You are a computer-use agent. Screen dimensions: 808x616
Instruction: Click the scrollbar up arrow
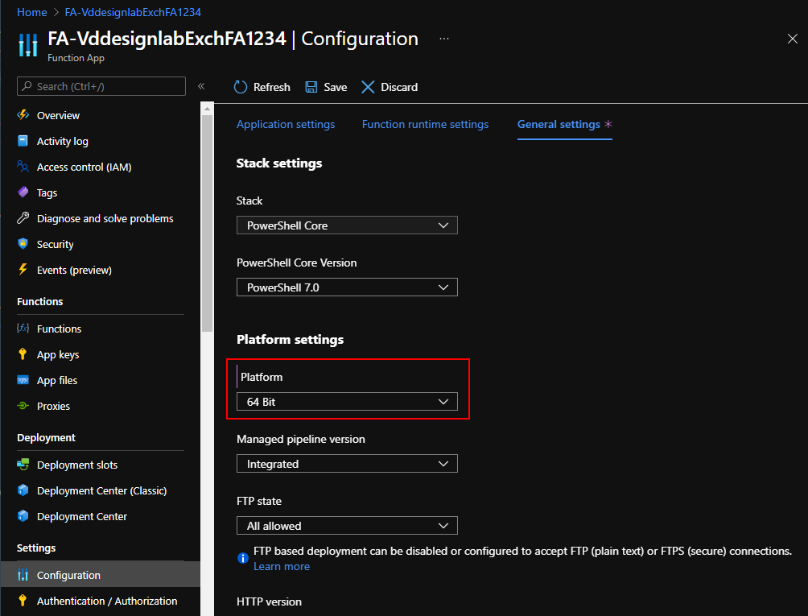coord(207,109)
